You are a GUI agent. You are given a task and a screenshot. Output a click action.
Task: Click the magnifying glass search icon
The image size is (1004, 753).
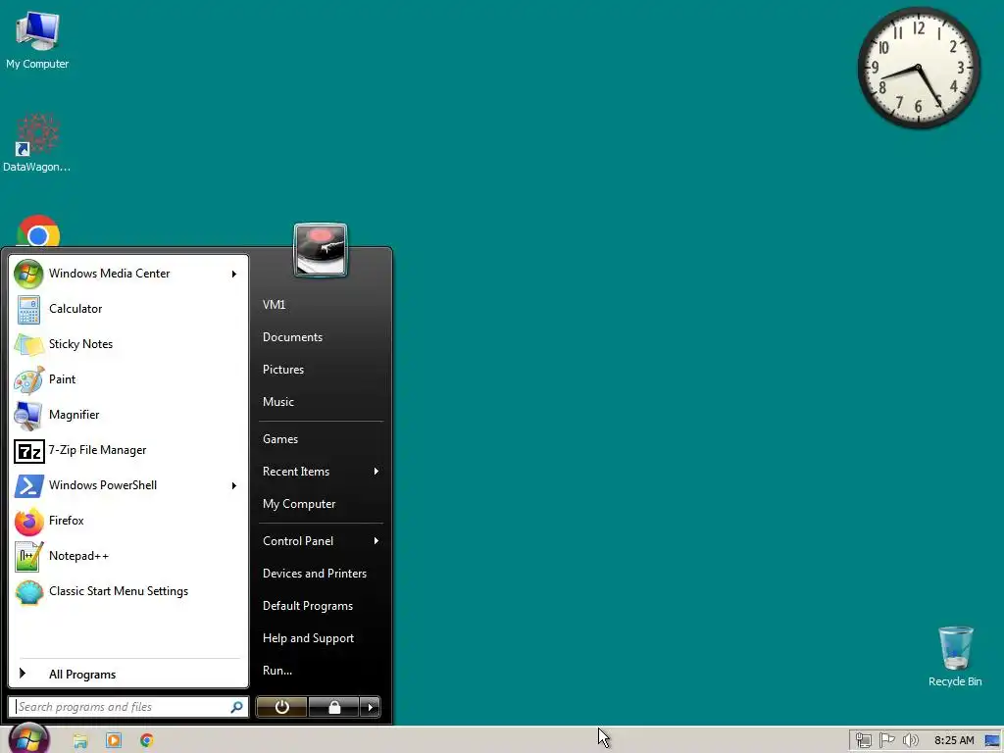[x=236, y=707]
